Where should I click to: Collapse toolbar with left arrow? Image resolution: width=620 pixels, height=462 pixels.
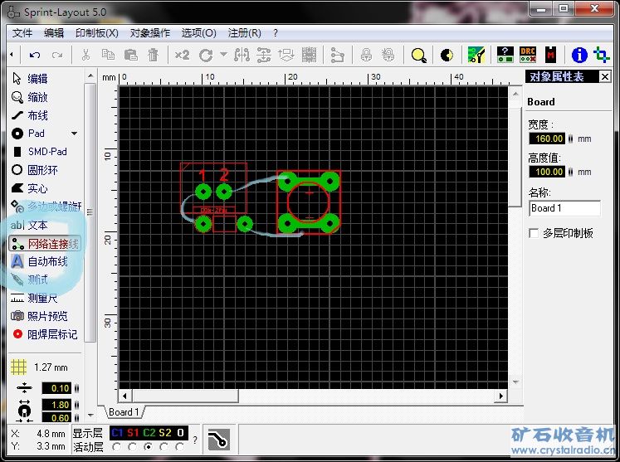(12, 55)
